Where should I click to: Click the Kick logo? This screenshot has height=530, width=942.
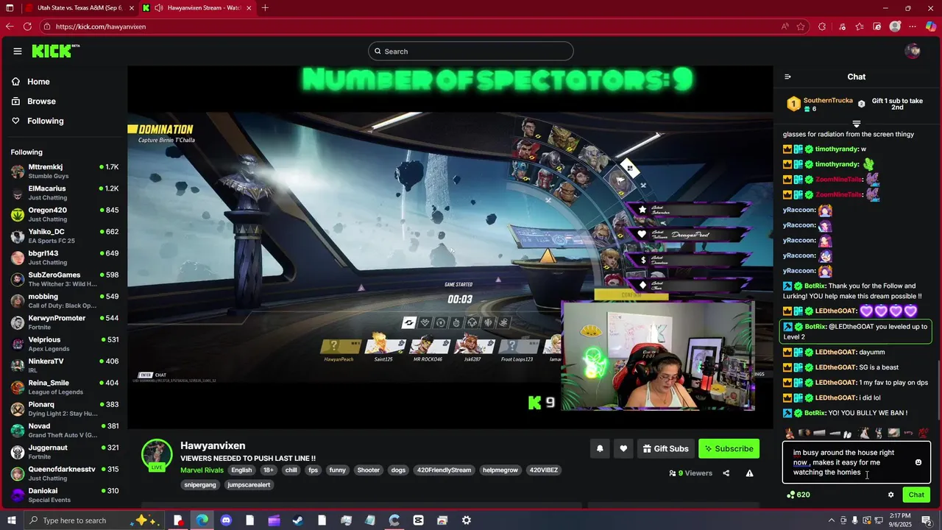pos(55,51)
